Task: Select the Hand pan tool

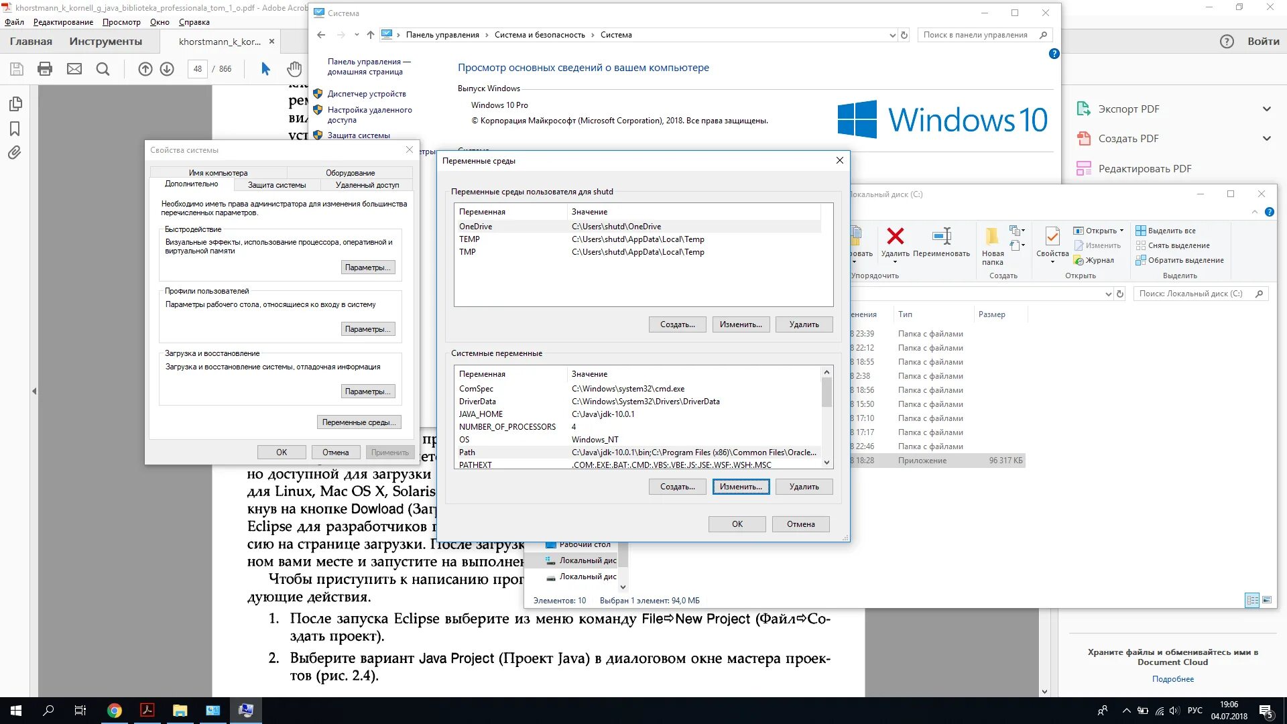Action: coord(294,69)
